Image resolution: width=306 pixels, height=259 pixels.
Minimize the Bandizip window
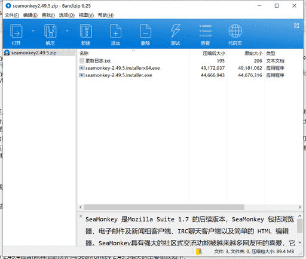point(259,6)
